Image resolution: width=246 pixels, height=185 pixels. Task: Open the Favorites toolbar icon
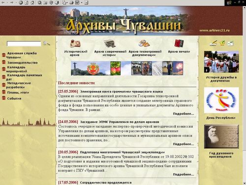click(45, 2)
